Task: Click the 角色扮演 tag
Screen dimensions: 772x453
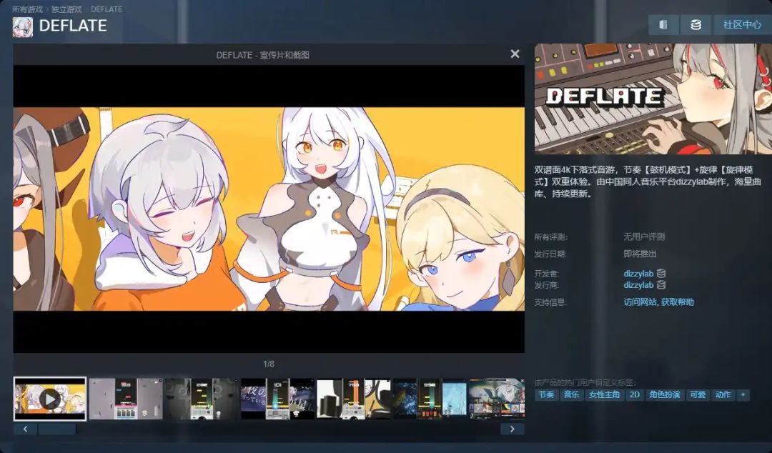Action: coord(665,395)
